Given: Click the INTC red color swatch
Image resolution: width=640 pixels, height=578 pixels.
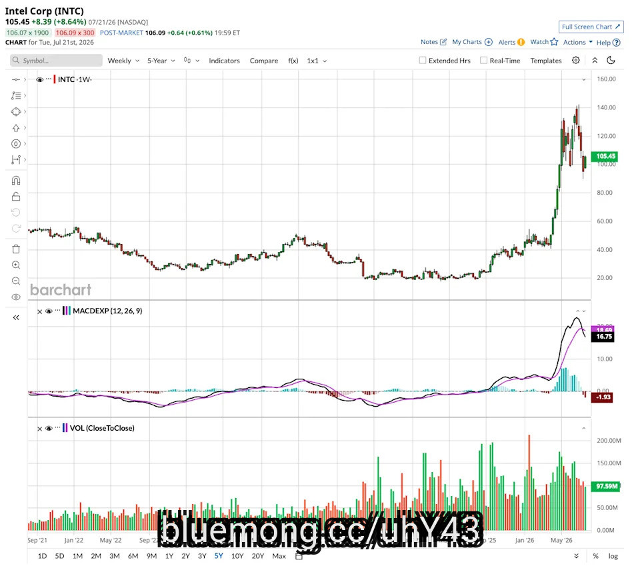Looking at the screenshot, I should pos(55,79).
